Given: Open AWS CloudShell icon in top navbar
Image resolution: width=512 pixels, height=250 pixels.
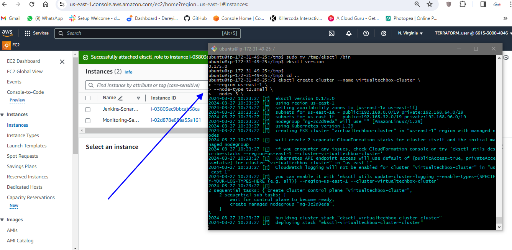Looking at the screenshot, I should click(332, 33).
